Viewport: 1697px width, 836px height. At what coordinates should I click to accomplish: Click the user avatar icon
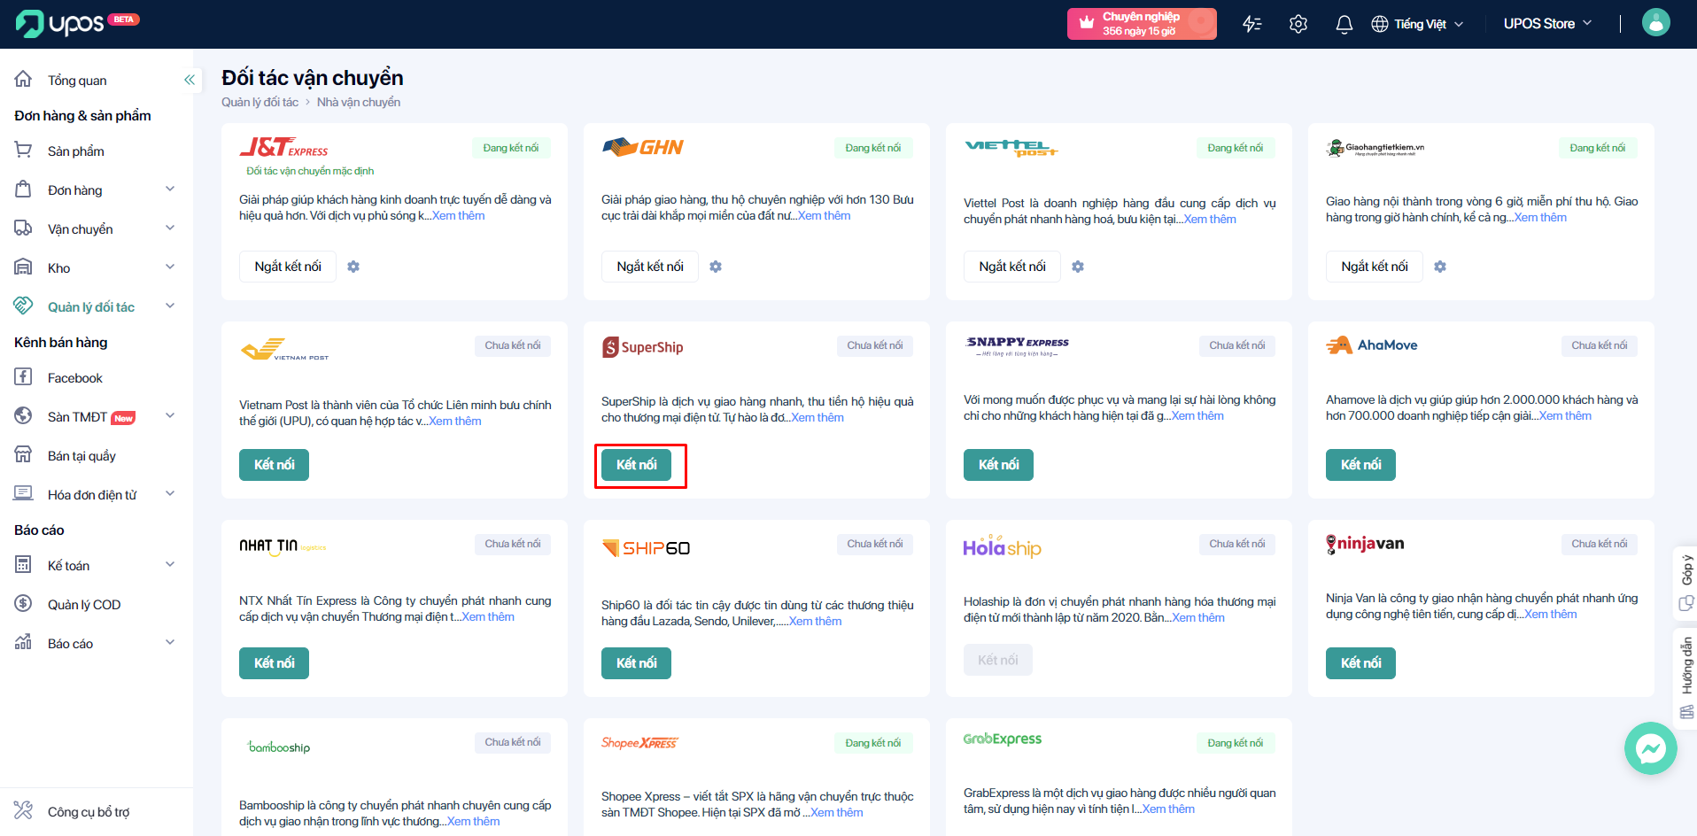(1655, 23)
